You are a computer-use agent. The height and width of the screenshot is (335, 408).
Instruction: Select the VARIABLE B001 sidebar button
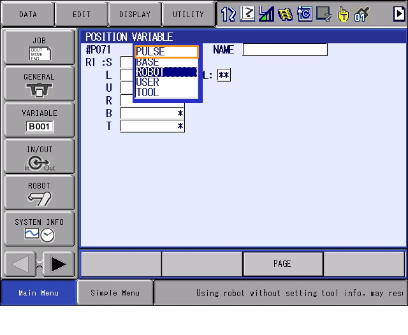[39, 120]
